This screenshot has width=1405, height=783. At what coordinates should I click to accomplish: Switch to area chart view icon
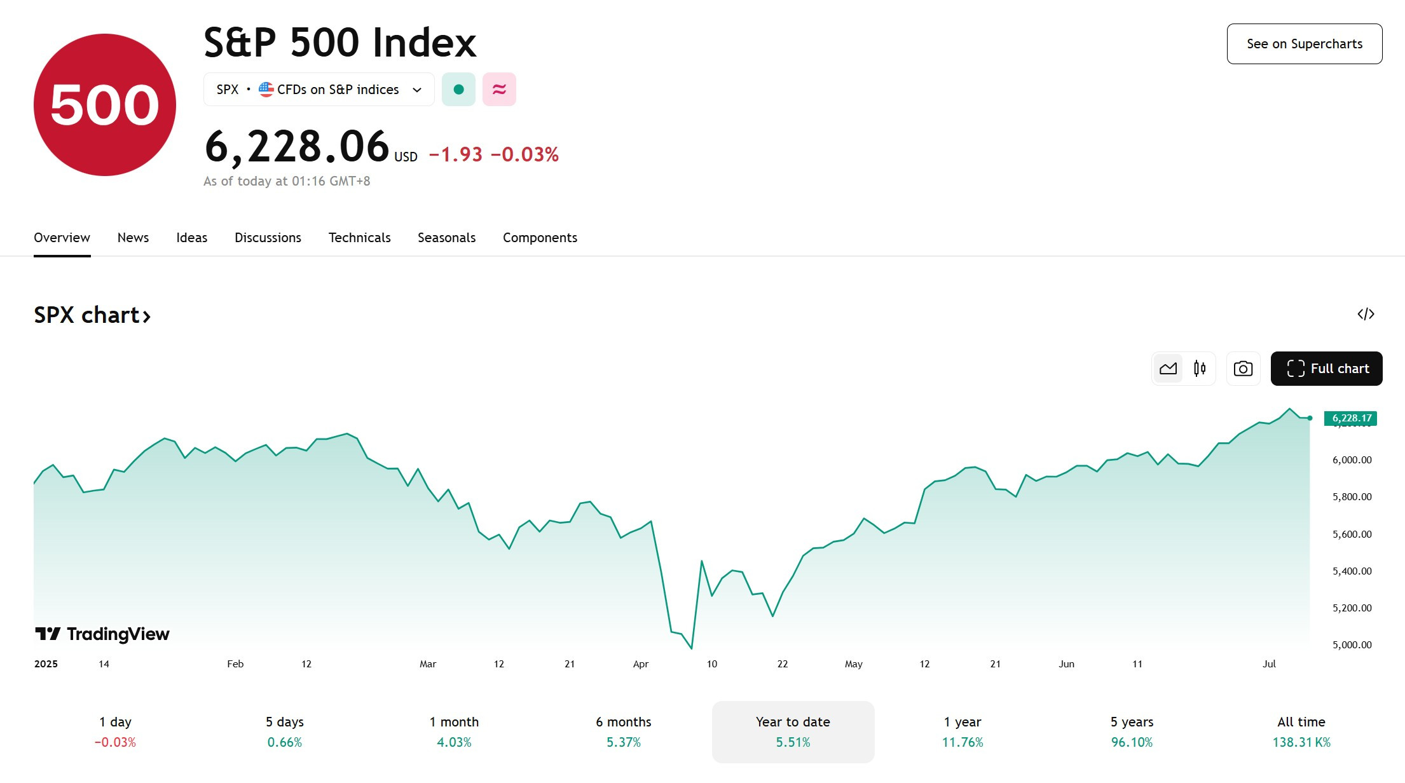pos(1168,369)
